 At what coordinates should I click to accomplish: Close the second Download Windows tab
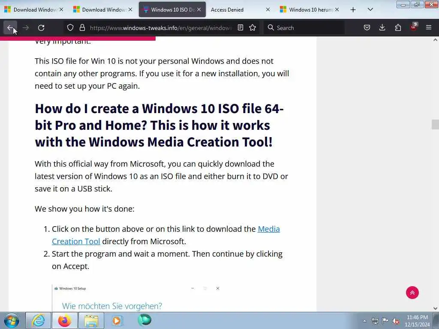(x=130, y=9)
